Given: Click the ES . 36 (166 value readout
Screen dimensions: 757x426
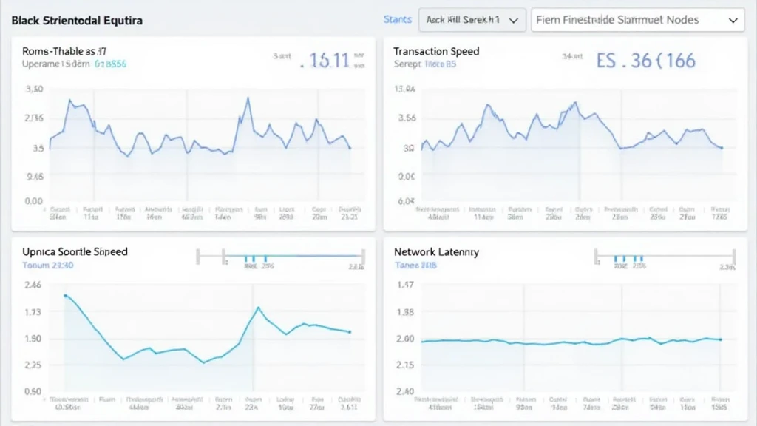Looking at the screenshot, I should pyautogui.click(x=646, y=61).
